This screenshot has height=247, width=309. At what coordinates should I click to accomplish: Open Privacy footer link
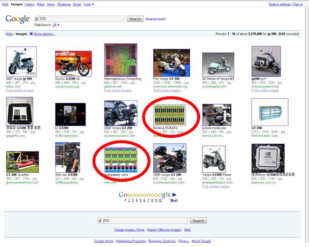[183, 241]
